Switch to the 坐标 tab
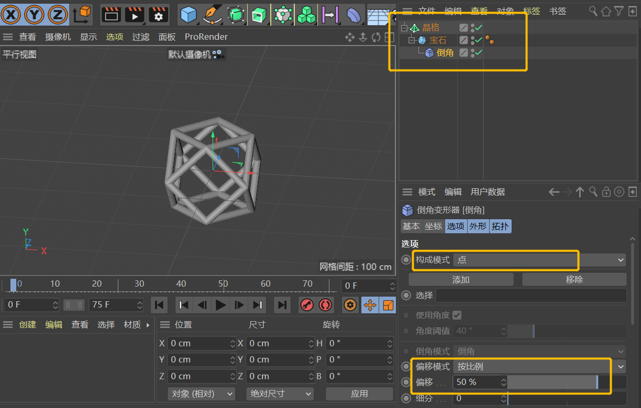Image resolution: width=641 pixels, height=408 pixels. point(433,226)
